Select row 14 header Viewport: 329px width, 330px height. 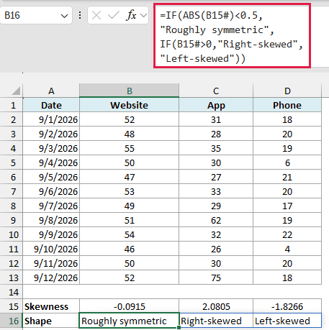tap(12, 292)
